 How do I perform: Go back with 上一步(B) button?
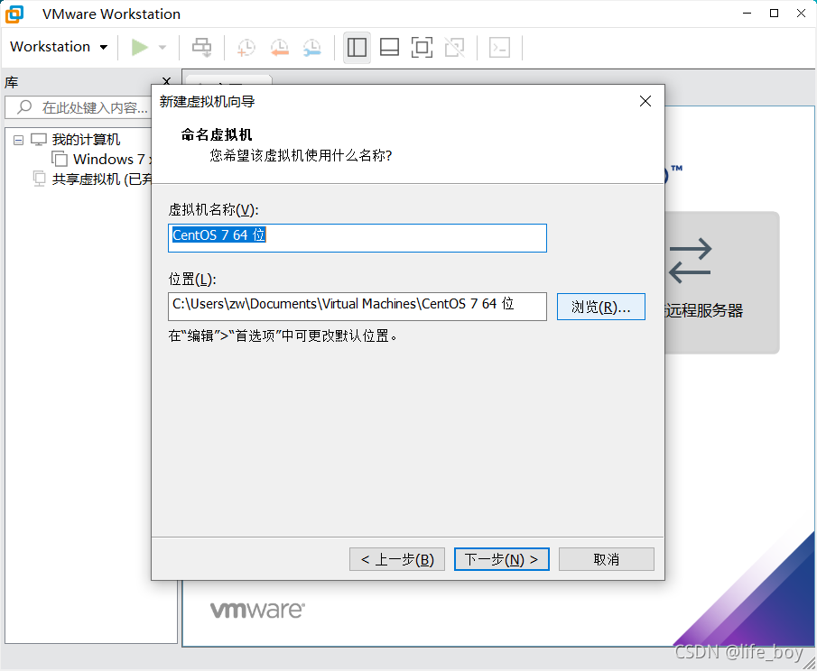click(x=397, y=559)
